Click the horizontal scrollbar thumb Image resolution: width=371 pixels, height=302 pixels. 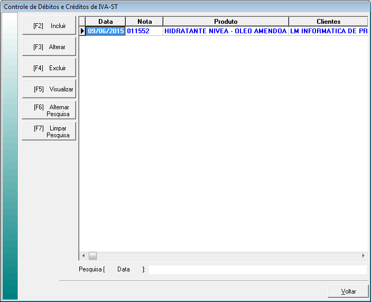pos(92,256)
